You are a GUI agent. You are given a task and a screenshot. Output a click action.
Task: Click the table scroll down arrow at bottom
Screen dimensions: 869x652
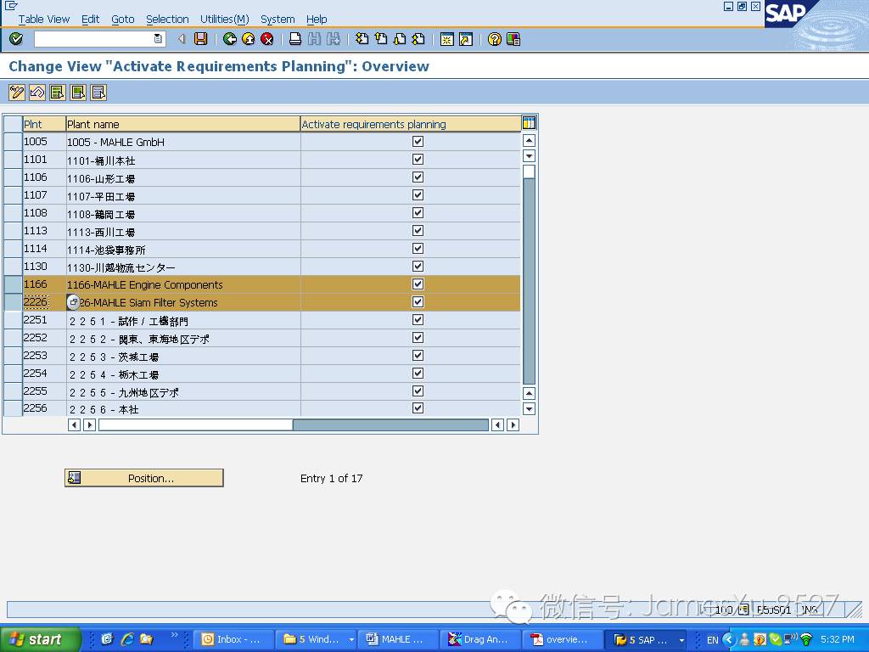point(529,409)
